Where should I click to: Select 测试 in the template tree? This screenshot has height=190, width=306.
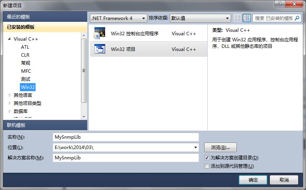pyautogui.click(x=26, y=79)
